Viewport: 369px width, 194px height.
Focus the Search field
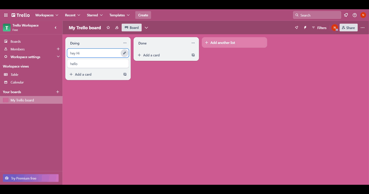[x=317, y=15]
